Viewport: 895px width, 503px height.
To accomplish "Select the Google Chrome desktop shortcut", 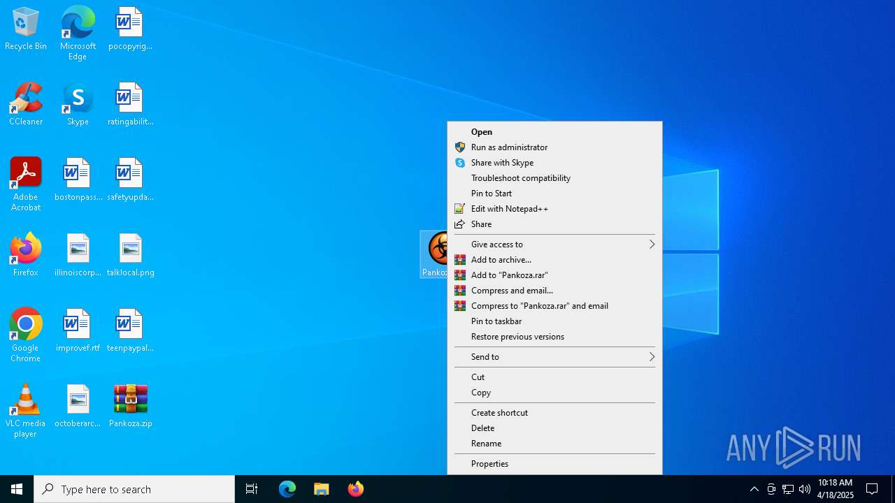I will [26, 335].
